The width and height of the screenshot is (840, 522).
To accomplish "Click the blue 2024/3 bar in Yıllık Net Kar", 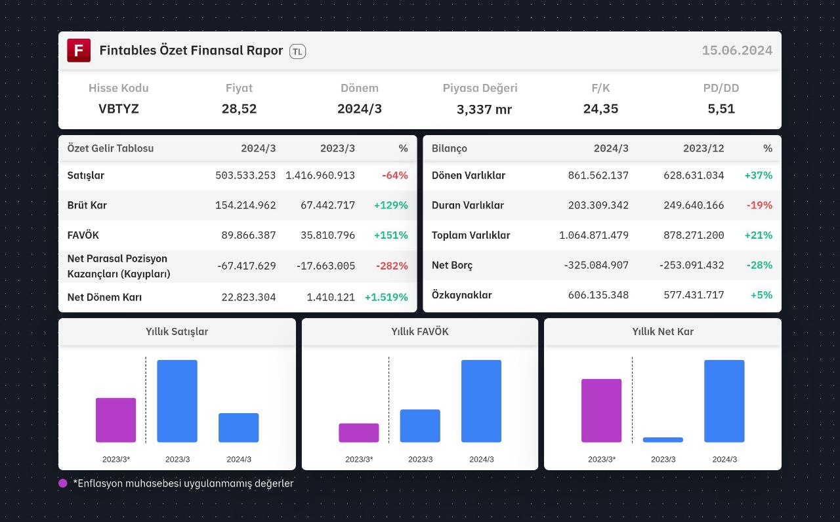I will click(724, 401).
